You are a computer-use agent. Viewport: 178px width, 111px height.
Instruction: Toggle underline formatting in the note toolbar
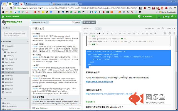pos(112,33)
